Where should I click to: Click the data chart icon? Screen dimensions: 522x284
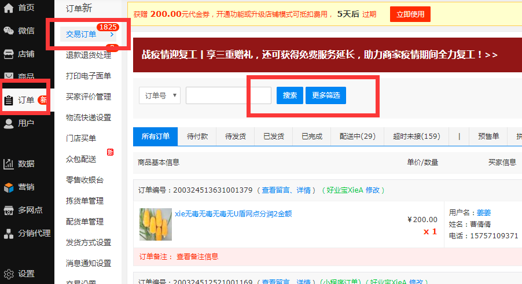pos(9,164)
